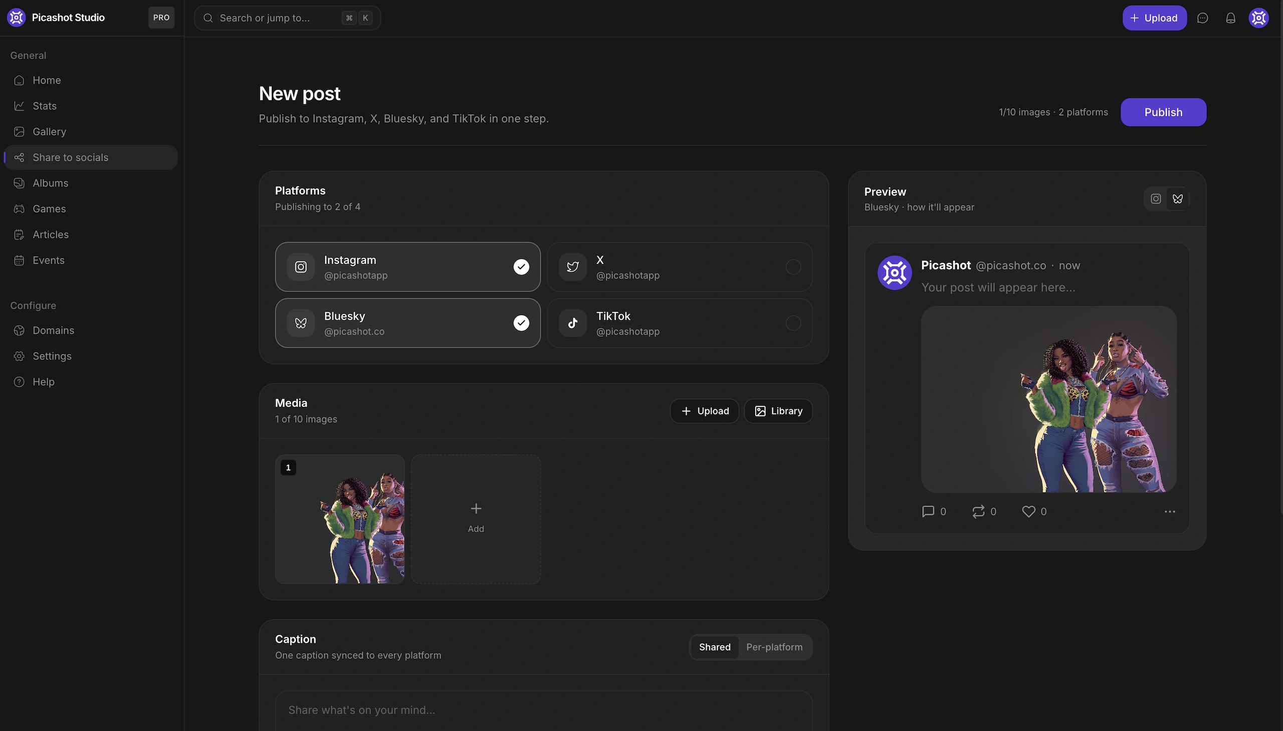
Task: Switch to the Per-platform caption mode
Action: 774,647
